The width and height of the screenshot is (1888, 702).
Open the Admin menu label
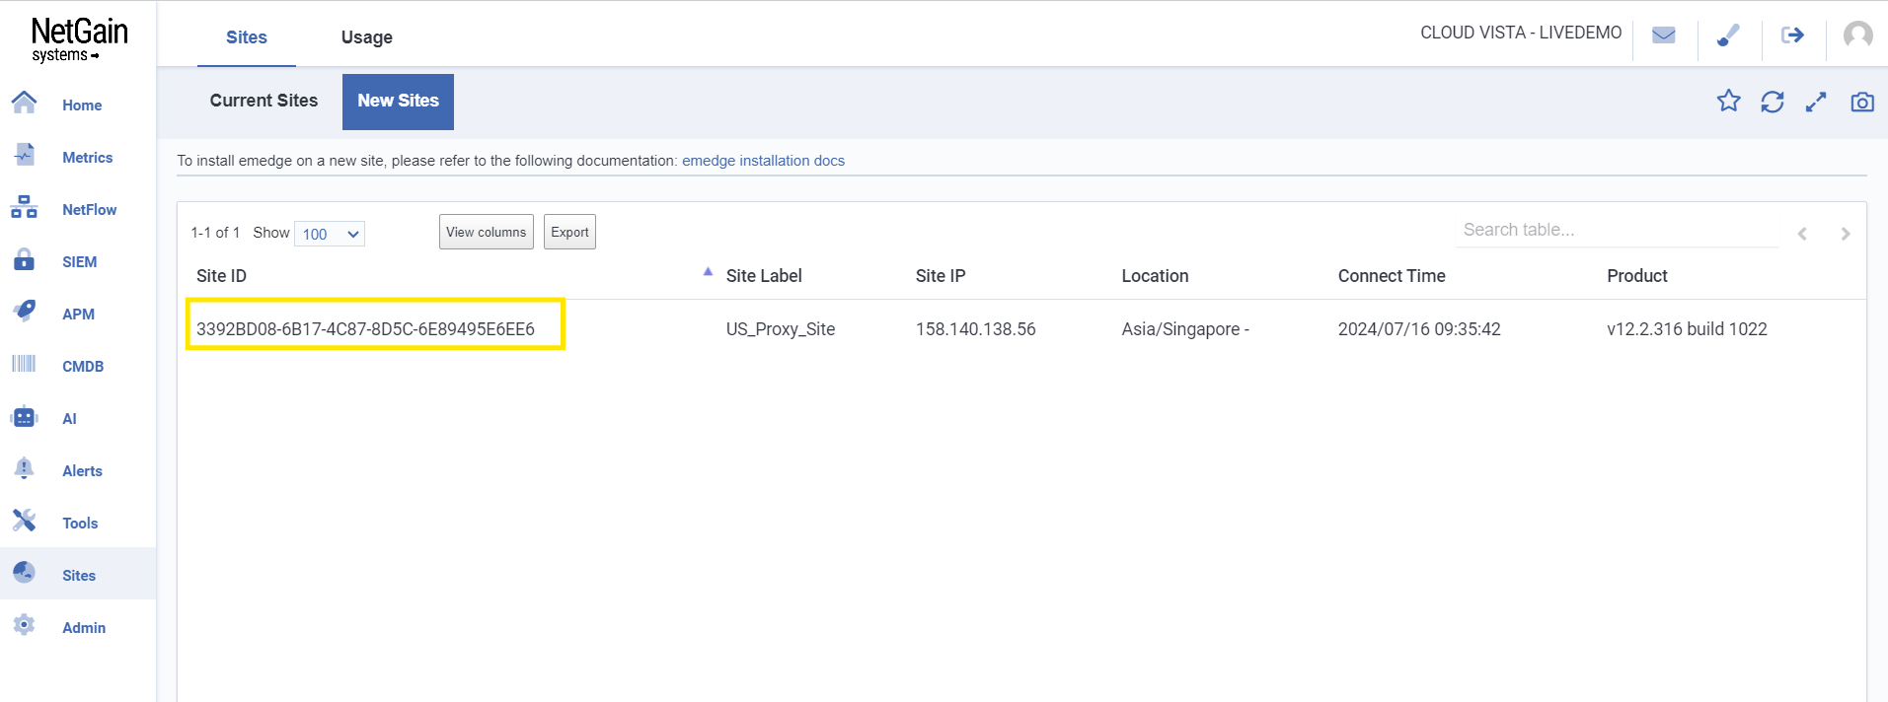tap(84, 628)
